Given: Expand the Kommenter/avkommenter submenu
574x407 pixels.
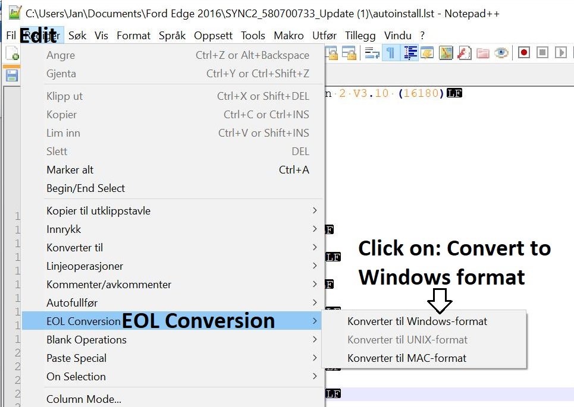Looking at the screenshot, I should coord(172,285).
